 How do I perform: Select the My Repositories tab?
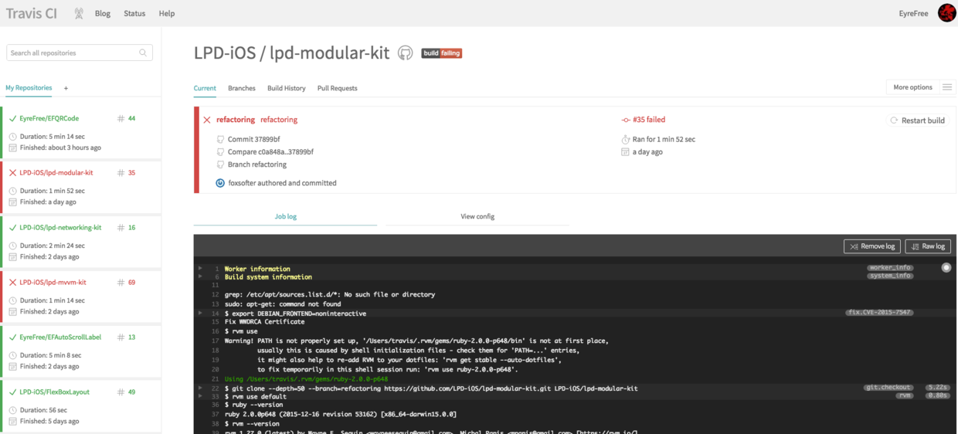29,88
